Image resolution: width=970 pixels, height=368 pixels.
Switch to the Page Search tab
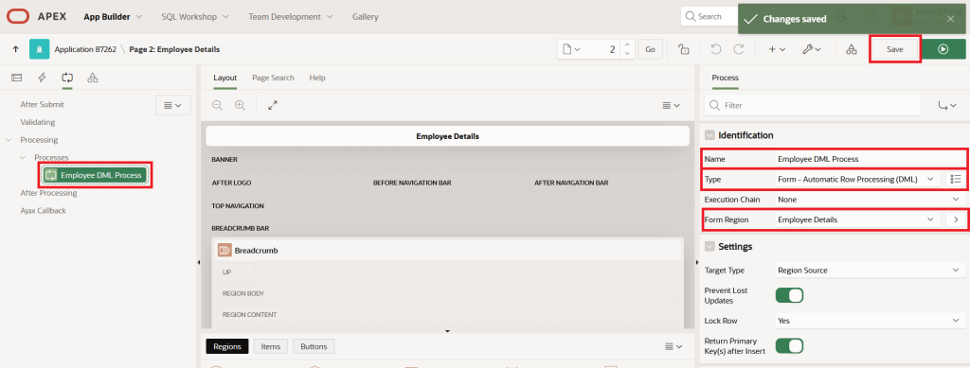pos(273,78)
